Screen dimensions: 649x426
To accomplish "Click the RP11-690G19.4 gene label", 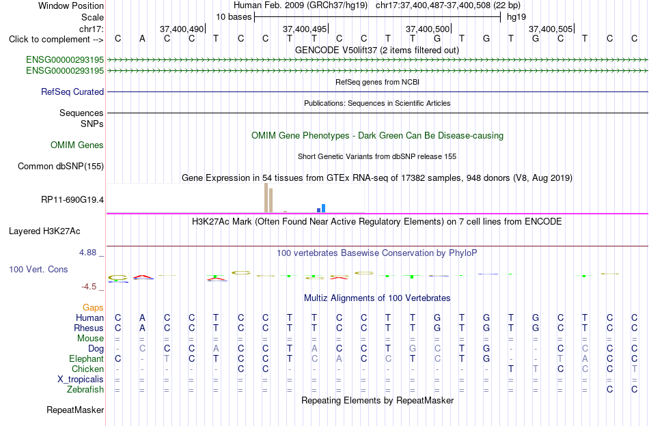I will tap(72, 200).
